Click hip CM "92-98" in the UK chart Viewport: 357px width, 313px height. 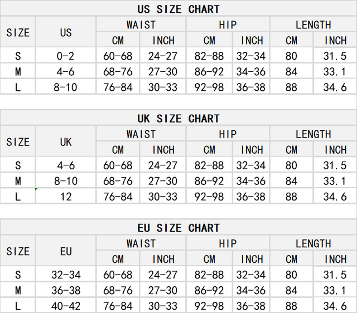click(x=209, y=197)
